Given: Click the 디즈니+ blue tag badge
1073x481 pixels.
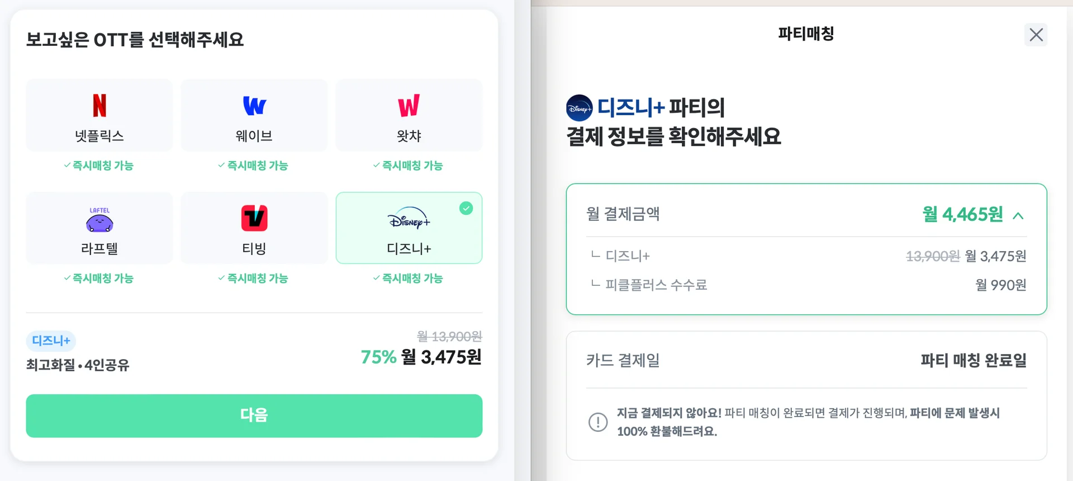Looking at the screenshot, I should (x=51, y=341).
